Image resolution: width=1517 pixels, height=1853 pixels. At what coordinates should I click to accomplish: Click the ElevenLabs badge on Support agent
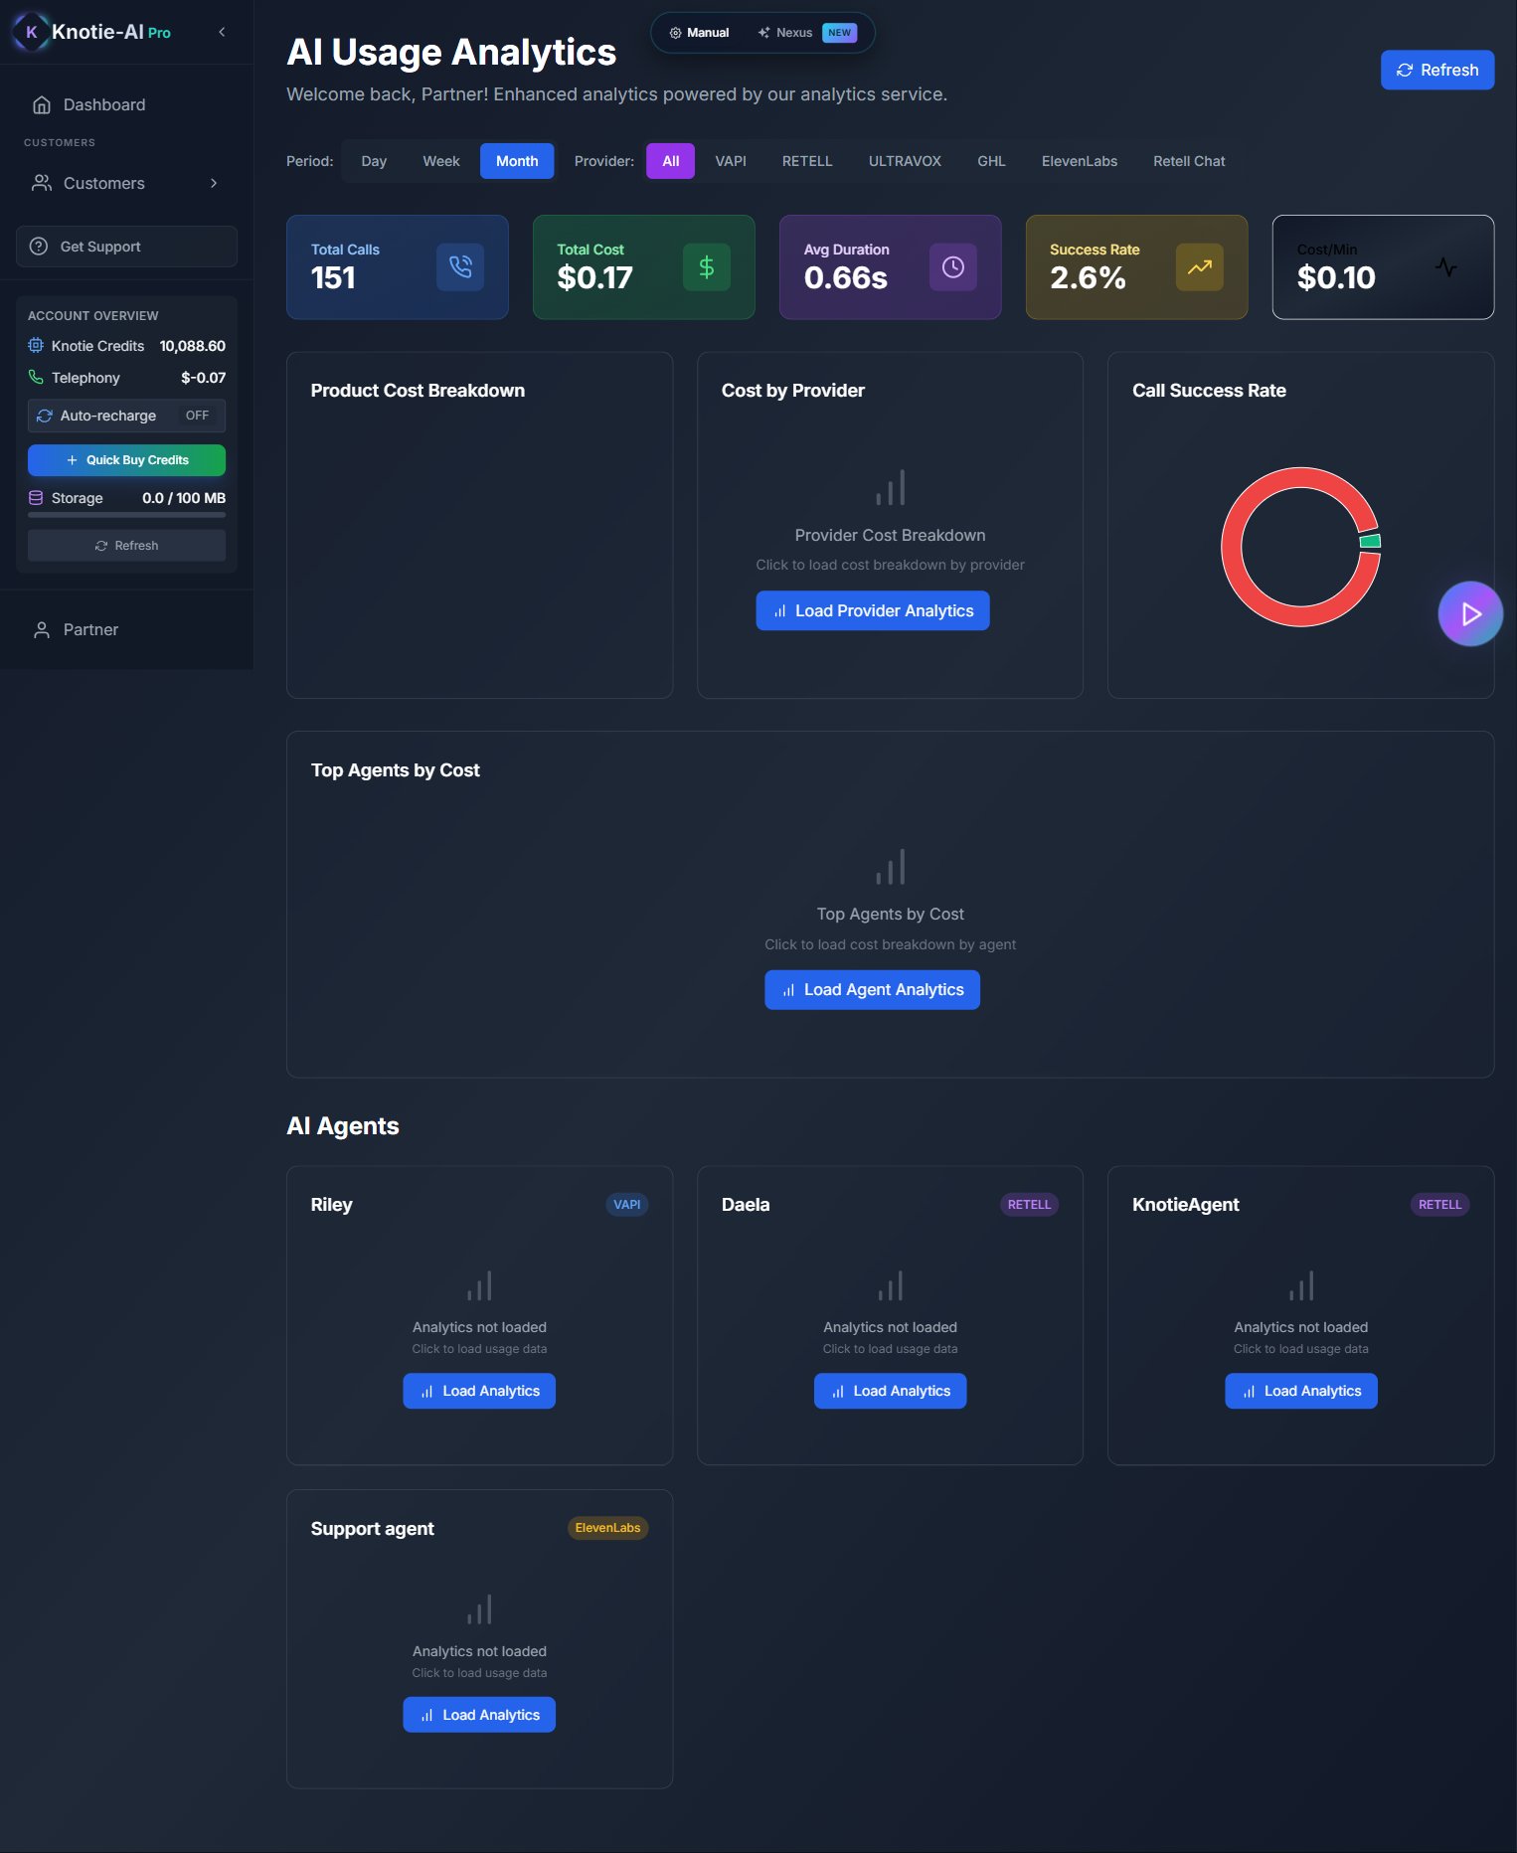607,1528
